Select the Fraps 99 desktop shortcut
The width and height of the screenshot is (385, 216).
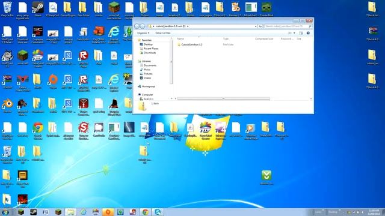(128, 81)
